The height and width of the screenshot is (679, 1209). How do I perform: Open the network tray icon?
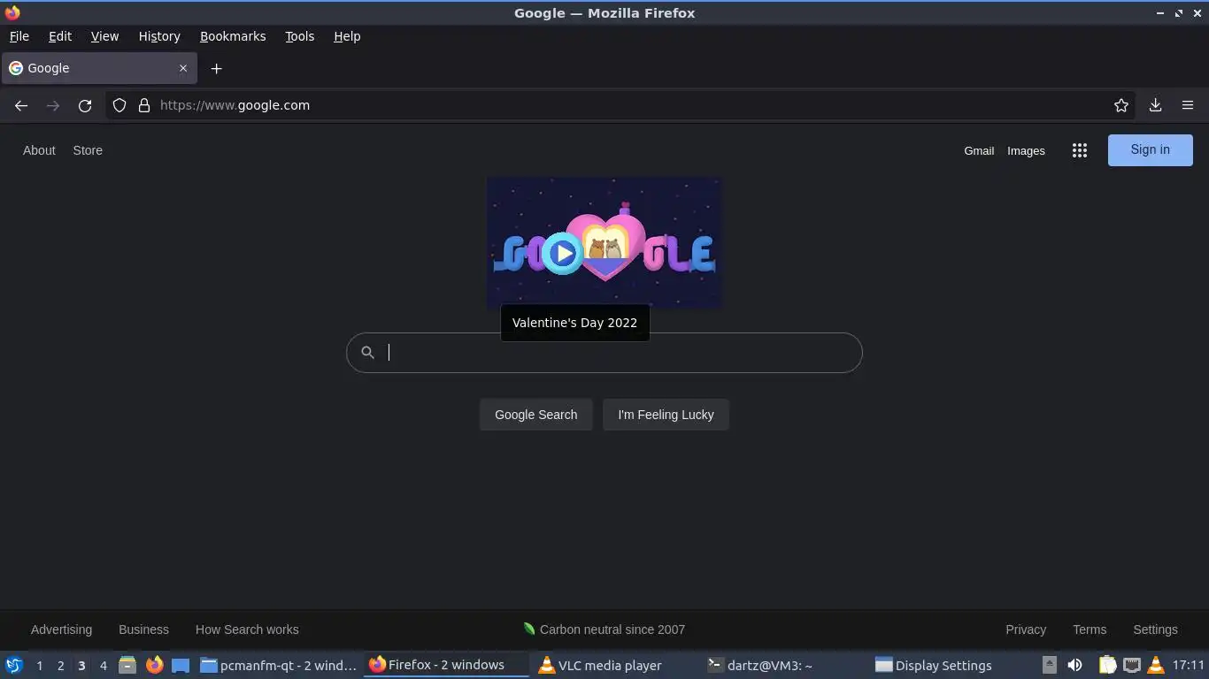[1132, 665]
